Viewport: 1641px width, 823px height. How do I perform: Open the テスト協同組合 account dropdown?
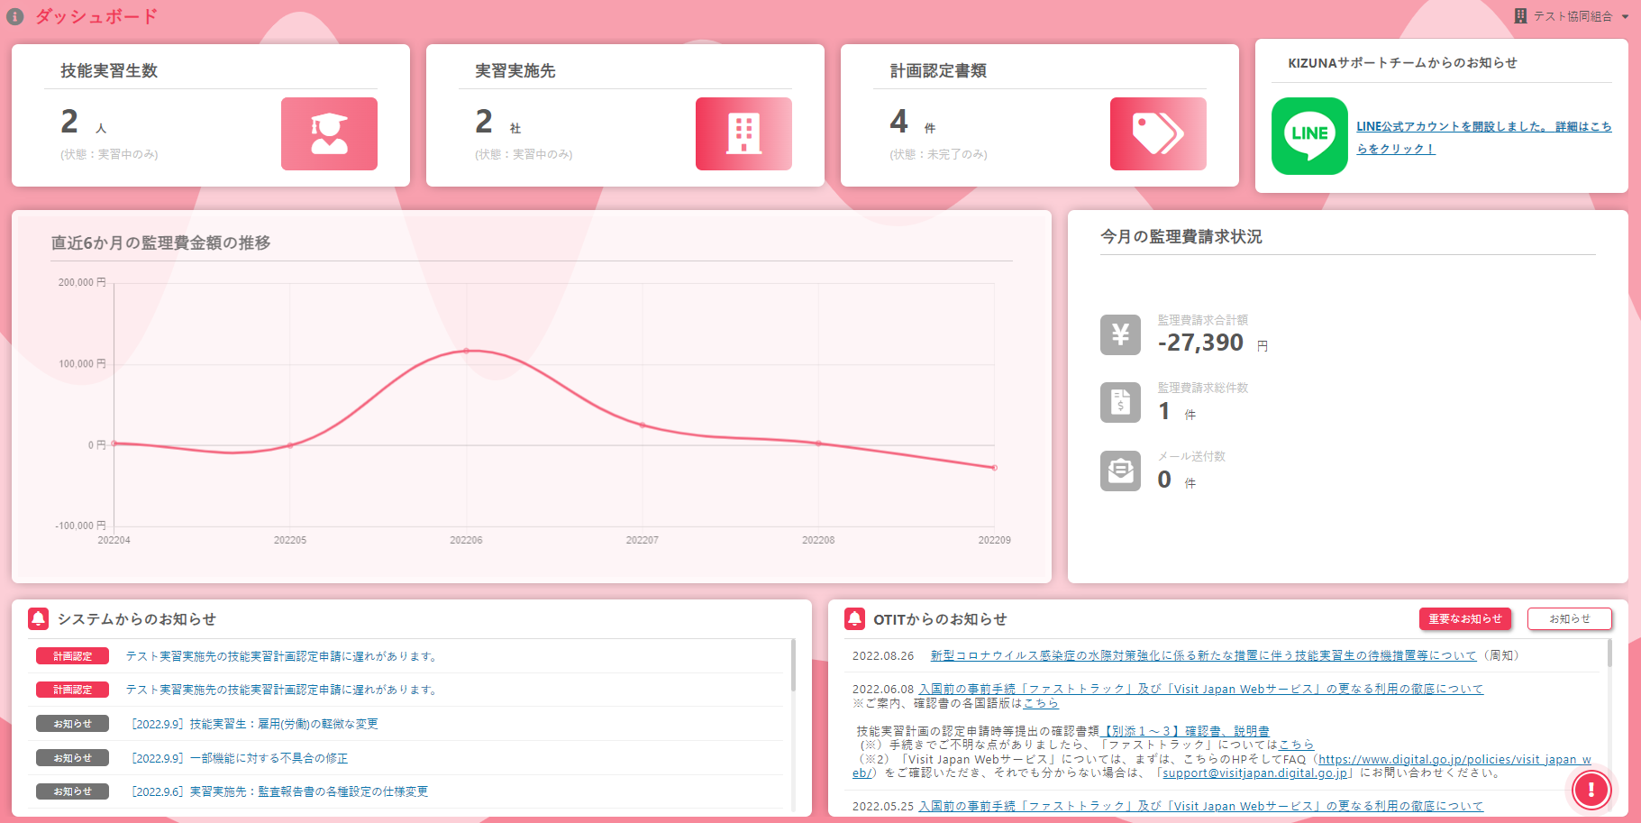point(1573,16)
